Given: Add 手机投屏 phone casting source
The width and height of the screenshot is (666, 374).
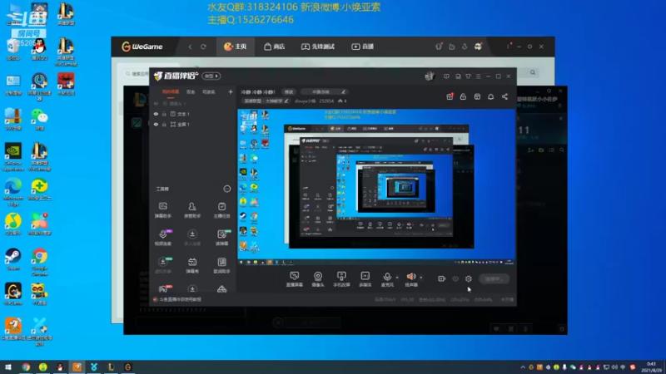Looking at the screenshot, I should pyautogui.click(x=341, y=279).
